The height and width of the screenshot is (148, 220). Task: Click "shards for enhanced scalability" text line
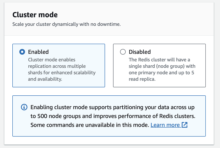pyautogui.click(x=62, y=73)
